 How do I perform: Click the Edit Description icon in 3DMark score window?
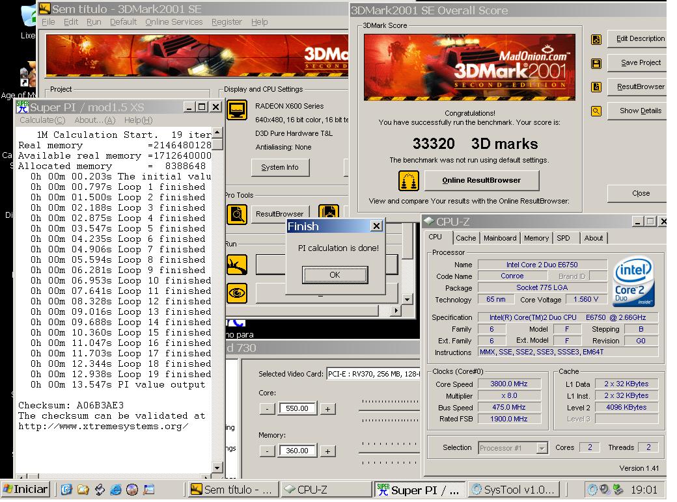(596, 40)
